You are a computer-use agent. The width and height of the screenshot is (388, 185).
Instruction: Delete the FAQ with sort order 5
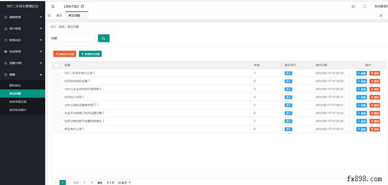[374, 105]
